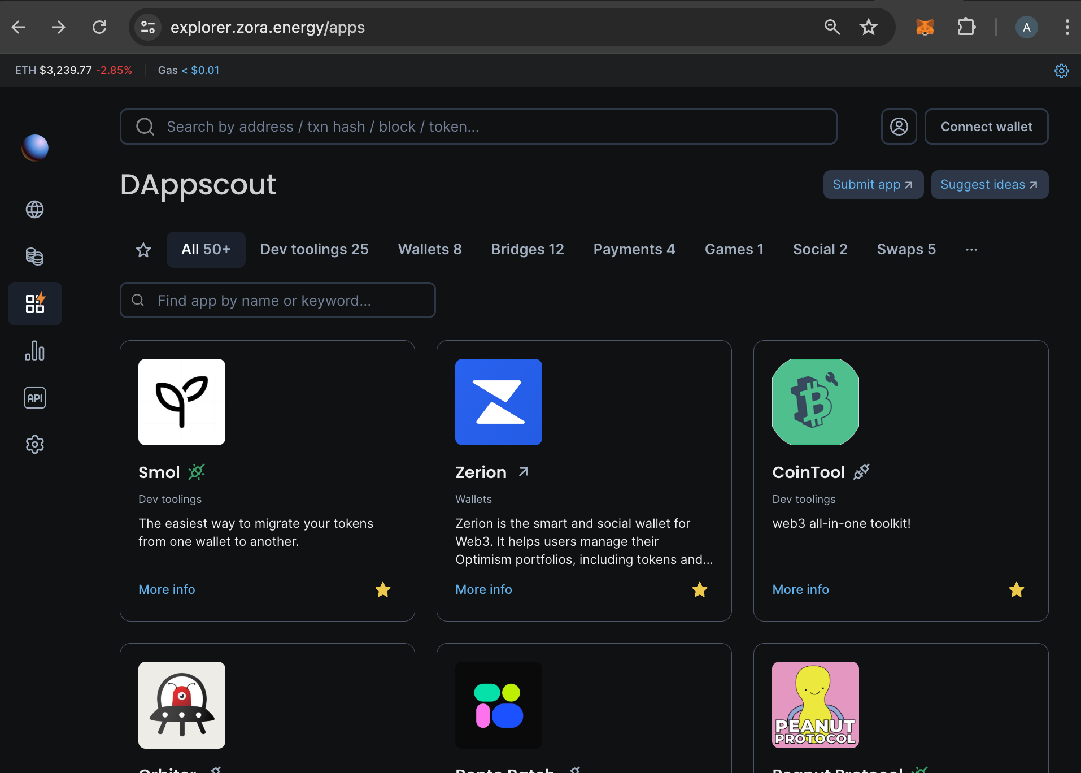
Task: Open the Zerion external app title
Action: pyautogui.click(x=481, y=472)
